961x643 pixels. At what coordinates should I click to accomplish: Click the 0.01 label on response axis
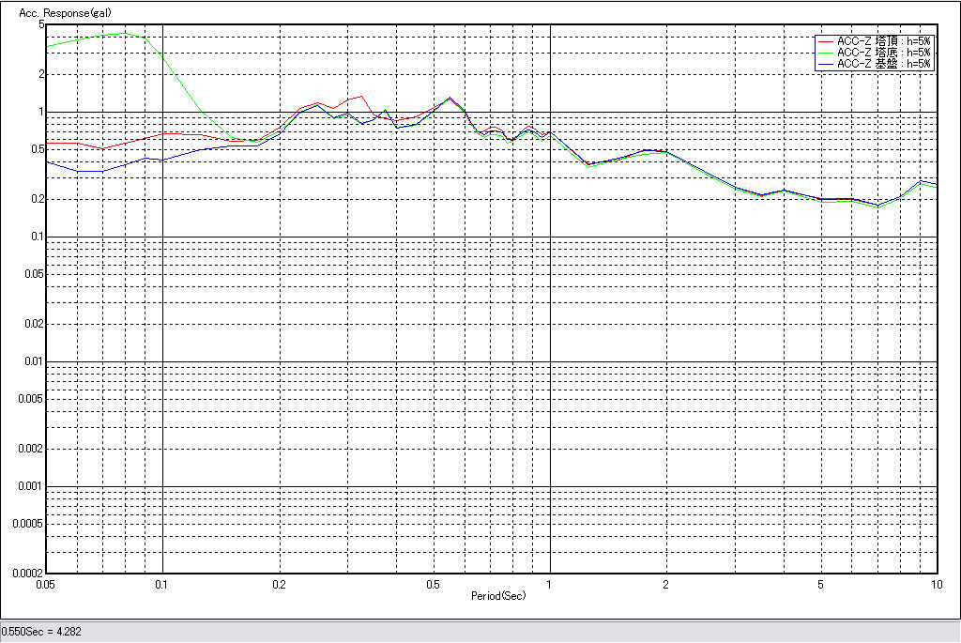click(x=34, y=361)
